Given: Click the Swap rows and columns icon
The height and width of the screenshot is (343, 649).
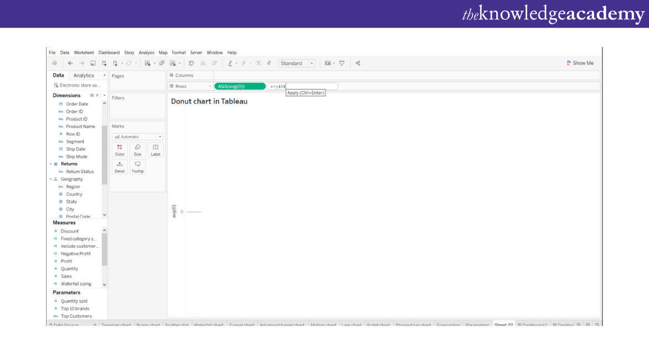Looking at the screenshot, I should 192,63.
